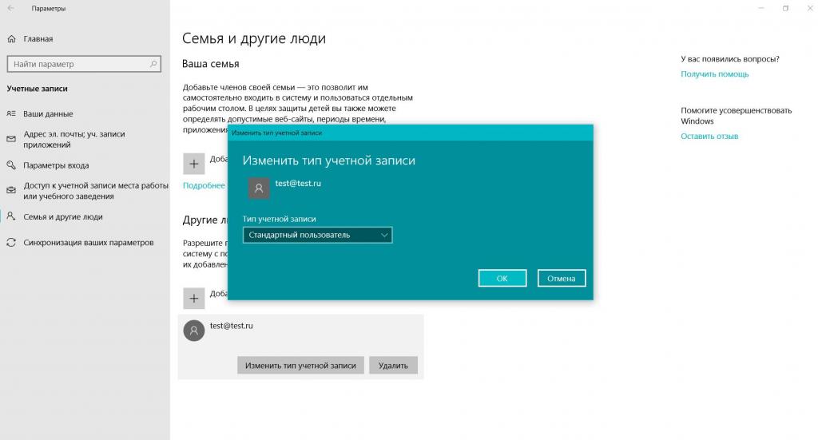Close the Параметры window
Screen dimensions: 818x440
coord(810,8)
